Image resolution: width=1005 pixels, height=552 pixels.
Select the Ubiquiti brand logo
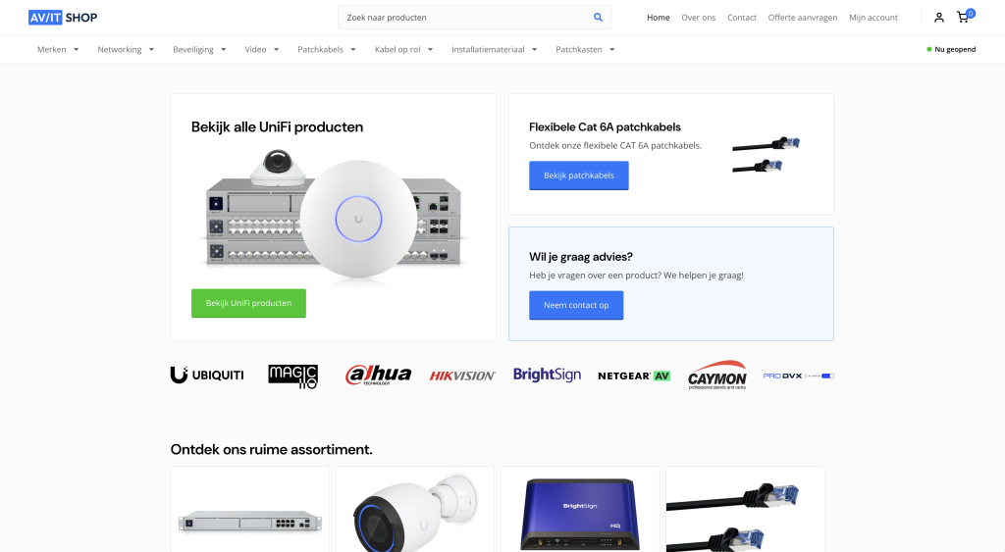click(207, 376)
